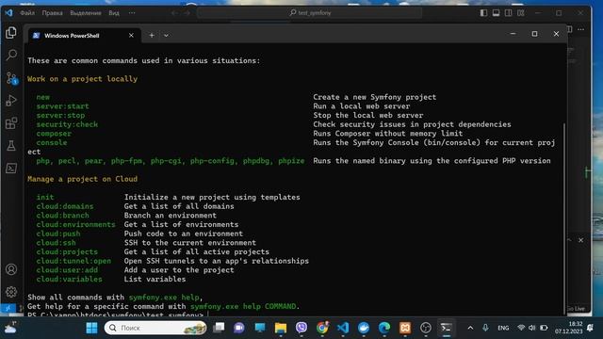Open Microsoft Edge from the taskbar
603x339 pixels.
[x=384, y=328]
